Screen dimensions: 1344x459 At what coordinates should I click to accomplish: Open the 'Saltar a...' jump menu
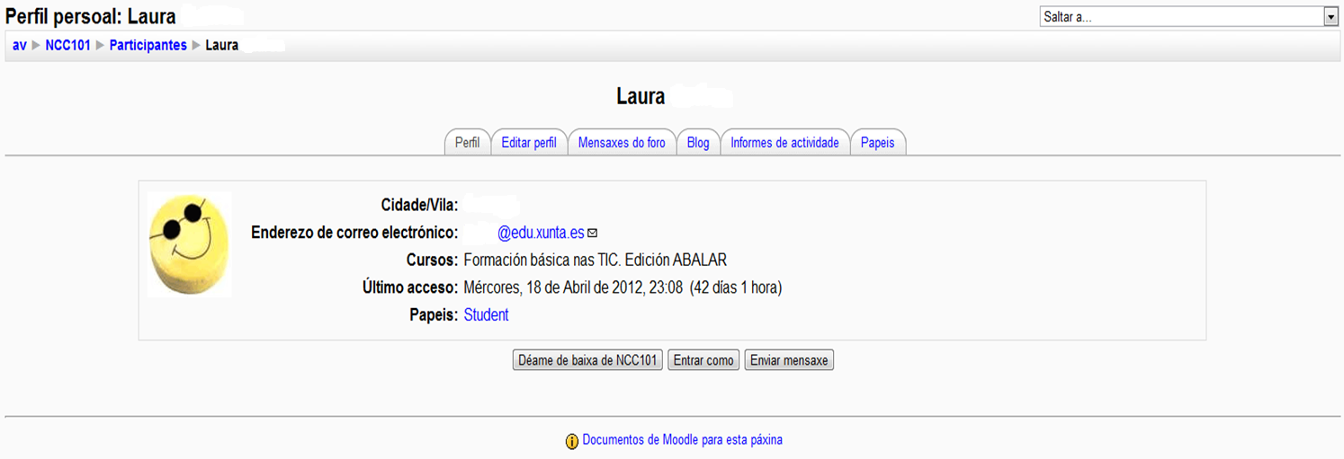click(1180, 16)
